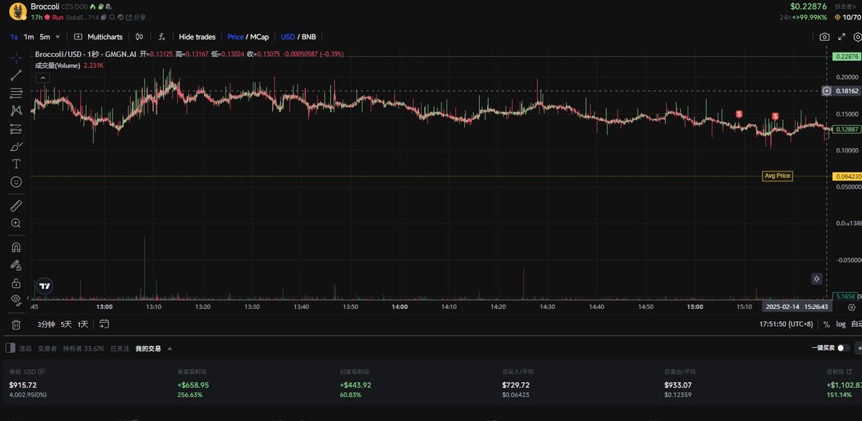This screenshot has height=421, width=862.
Task: Open the 持有者 33.67K tab
Action: click(x=83, y=348)
